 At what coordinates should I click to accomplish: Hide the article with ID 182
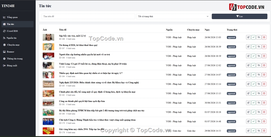point(259,93)
